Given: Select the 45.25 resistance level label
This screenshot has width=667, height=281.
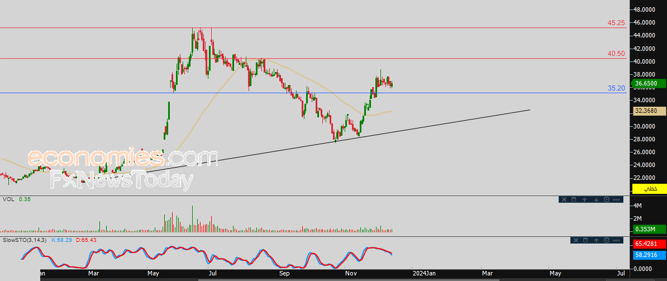Looking at the screenshot, I should (x=616, y=23).
